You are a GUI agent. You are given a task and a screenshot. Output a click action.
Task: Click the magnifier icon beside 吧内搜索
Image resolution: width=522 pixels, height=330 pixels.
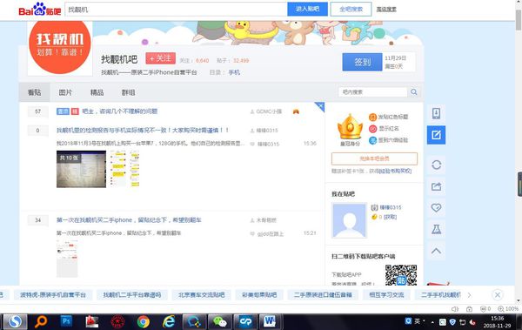coord(414,92)
